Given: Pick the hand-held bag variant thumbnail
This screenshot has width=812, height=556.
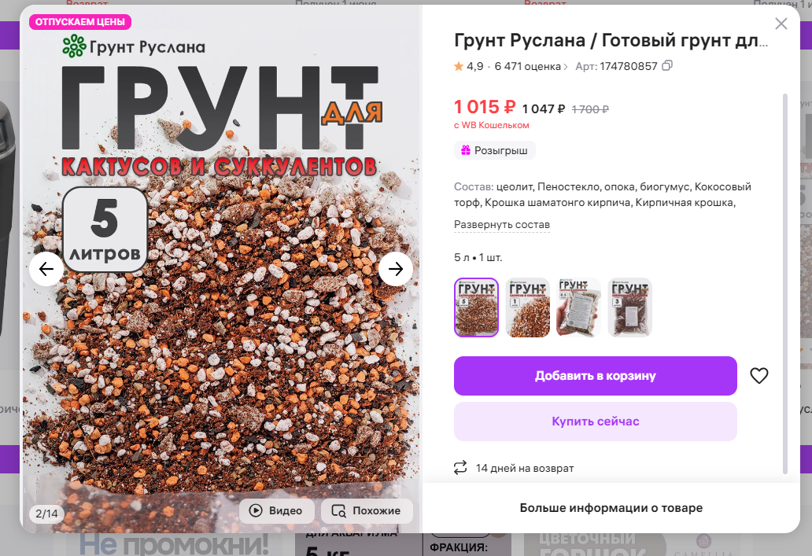Looking at the screenshot, I should click(578, 307).
